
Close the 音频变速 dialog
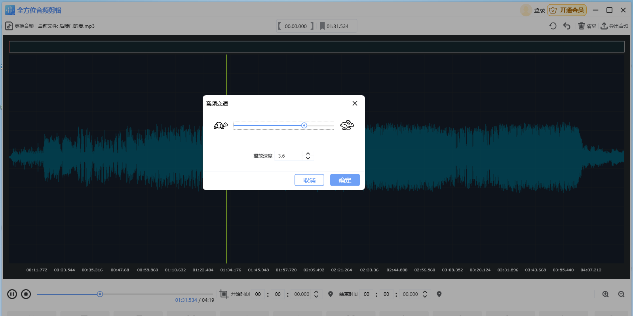coord(355,103)
